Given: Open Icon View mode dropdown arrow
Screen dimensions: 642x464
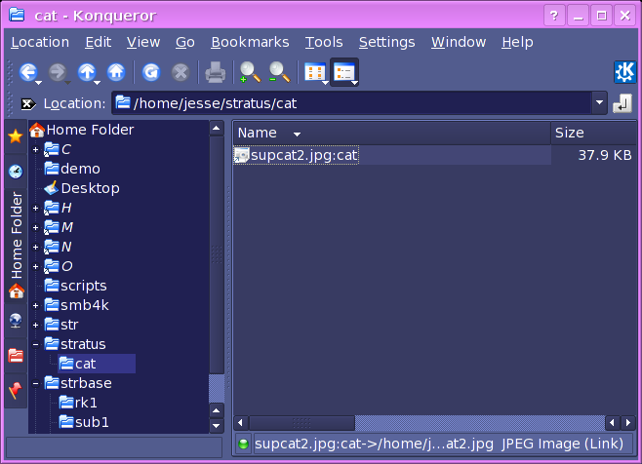Looking at the screenshot, I should [325, 83].
